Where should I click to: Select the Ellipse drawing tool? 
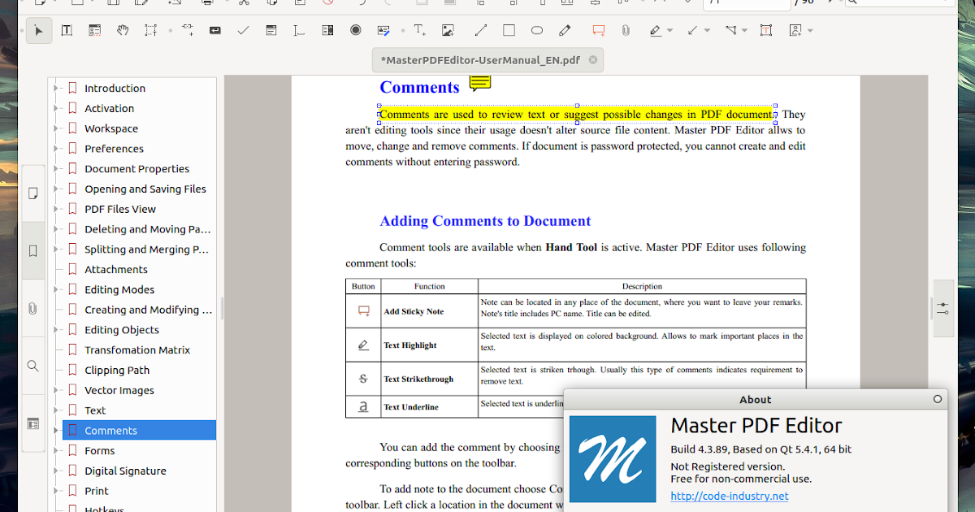point(537,31)
